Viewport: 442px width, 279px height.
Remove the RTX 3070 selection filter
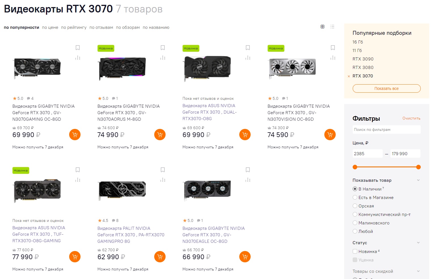tap(349, 76)
